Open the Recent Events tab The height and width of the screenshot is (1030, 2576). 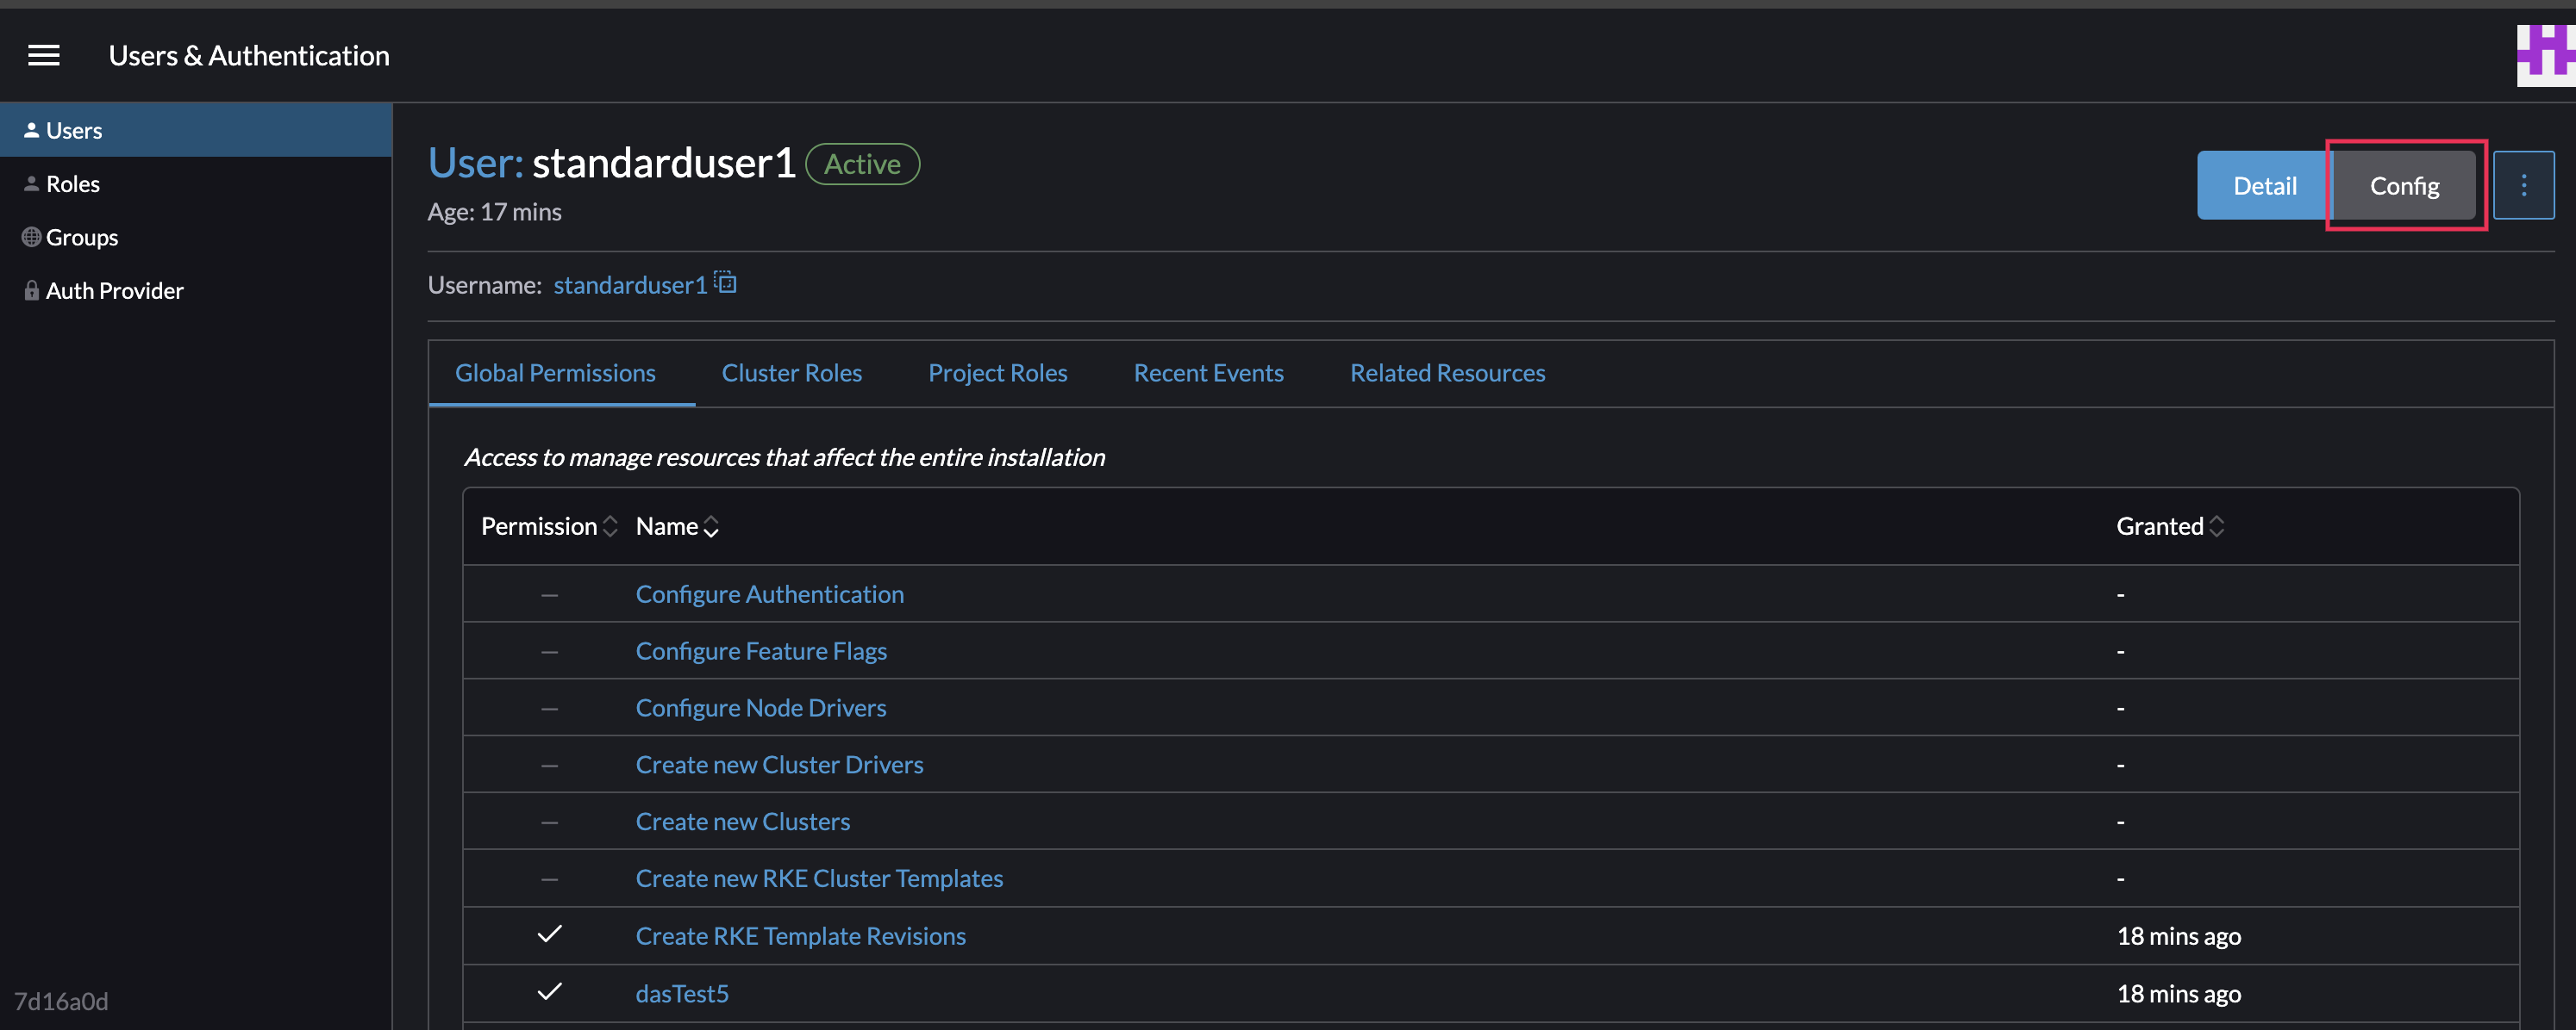(x=1208, y=373)
